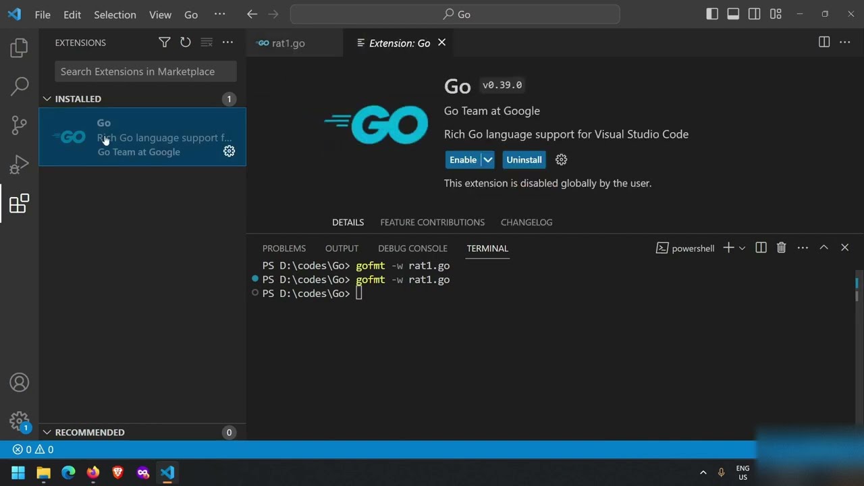Click the Go Team at Google publisher link

click(x=491, y=111)
